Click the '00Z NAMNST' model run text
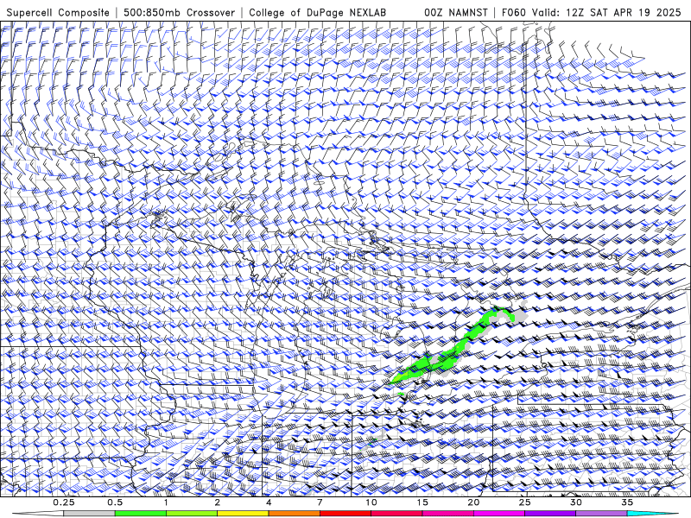The image size is (691, 518). (456, 13)
